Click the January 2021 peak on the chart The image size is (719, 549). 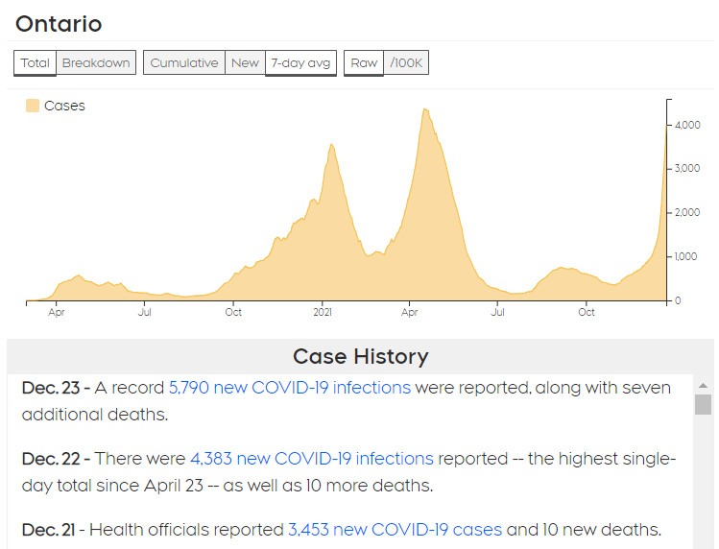point(332,147)
